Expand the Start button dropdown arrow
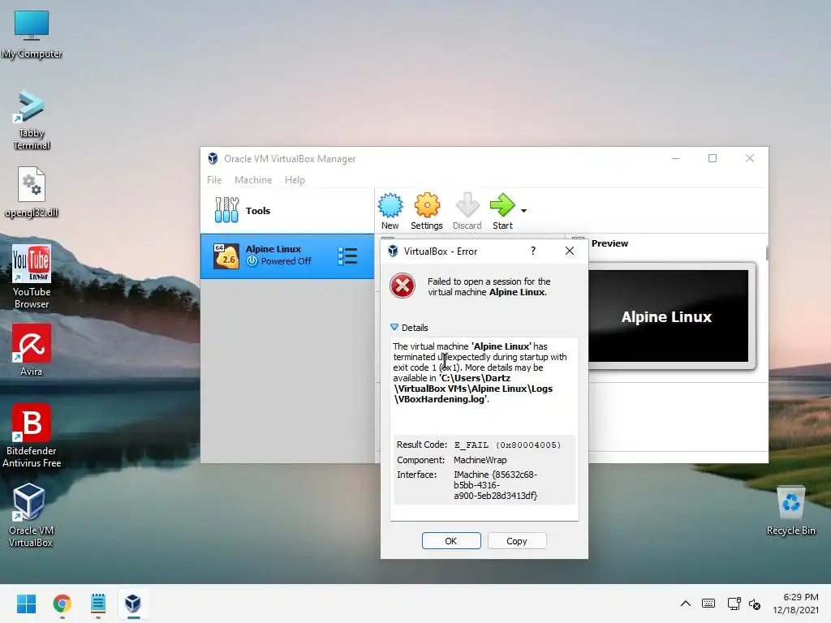 tap(523, 211)
